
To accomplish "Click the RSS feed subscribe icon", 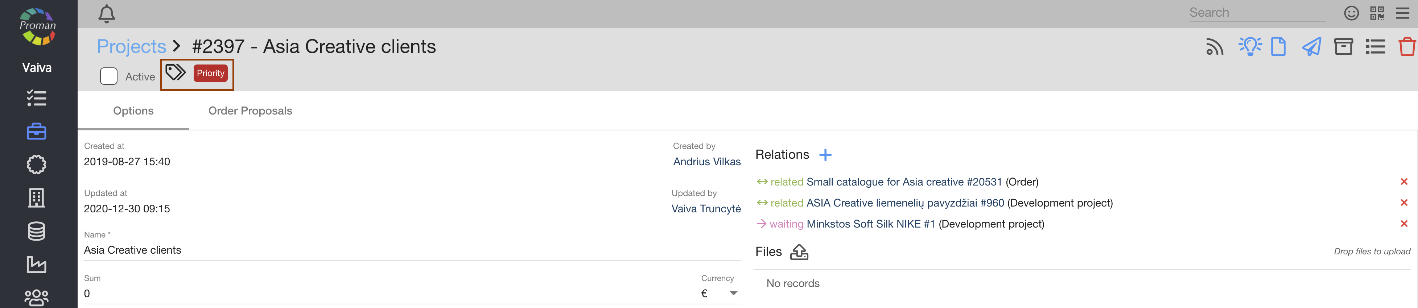I will [x=1214, y=47].
